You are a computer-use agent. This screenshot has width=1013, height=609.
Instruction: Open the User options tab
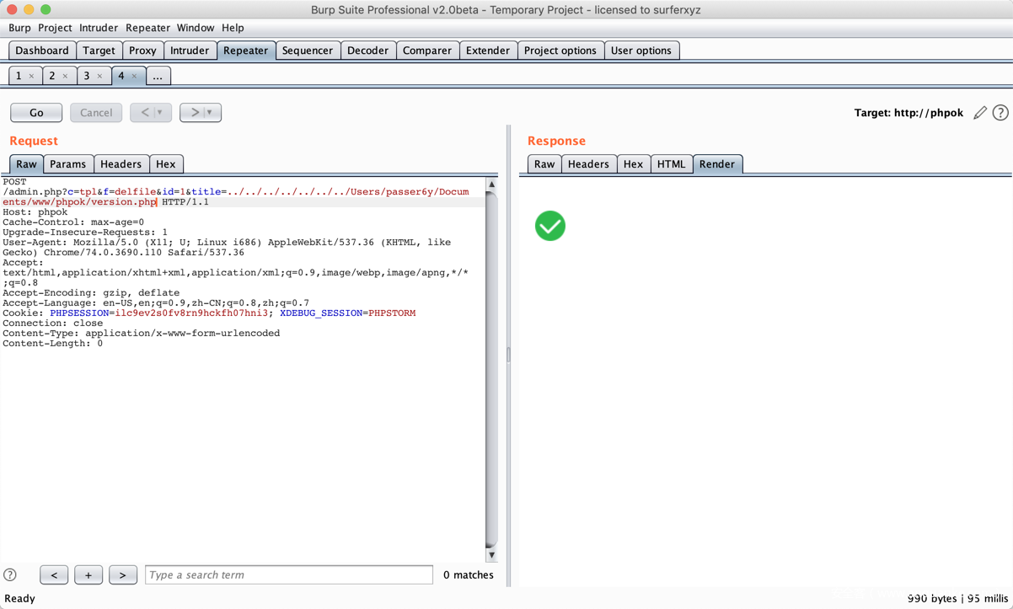pos(641,51)
